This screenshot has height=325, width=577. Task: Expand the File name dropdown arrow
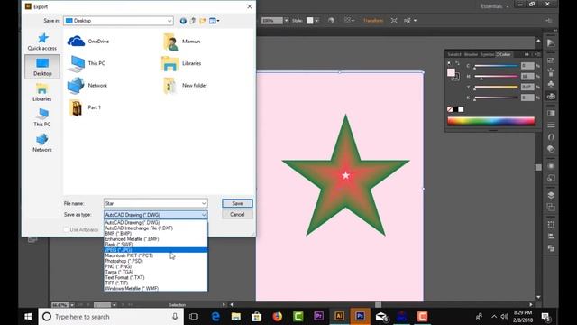[x=204, y=203]
